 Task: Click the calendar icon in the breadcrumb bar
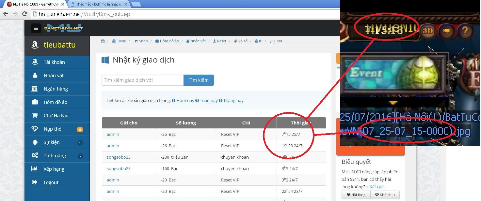103,41
